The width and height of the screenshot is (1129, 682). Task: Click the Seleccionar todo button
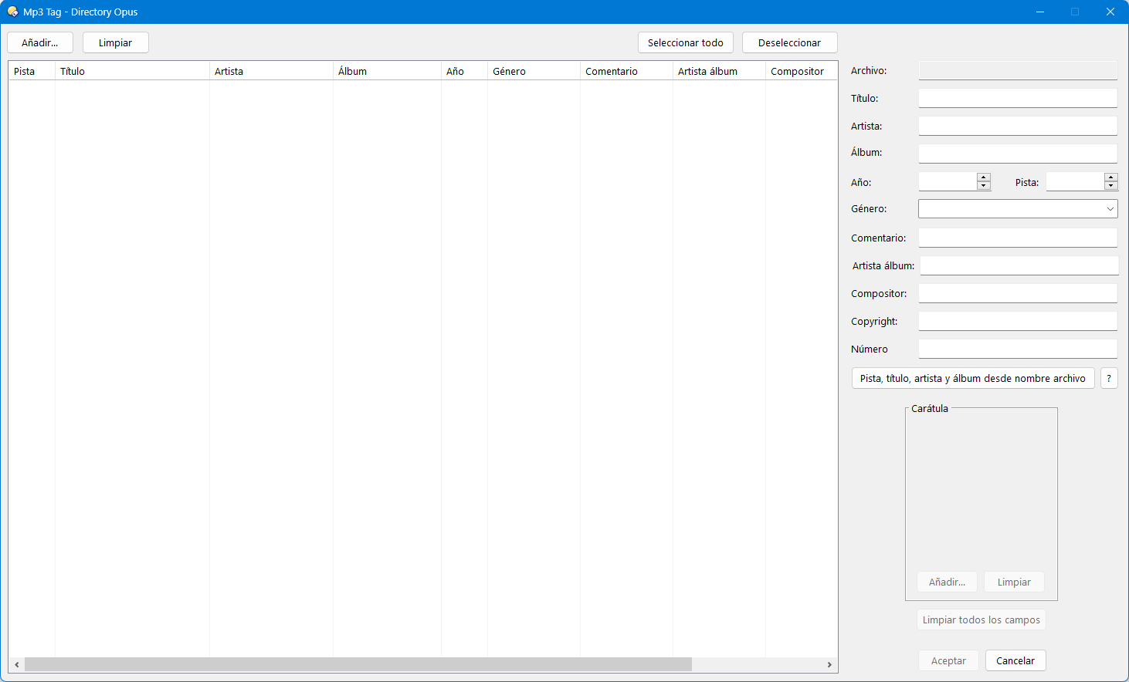coord(685,43)
